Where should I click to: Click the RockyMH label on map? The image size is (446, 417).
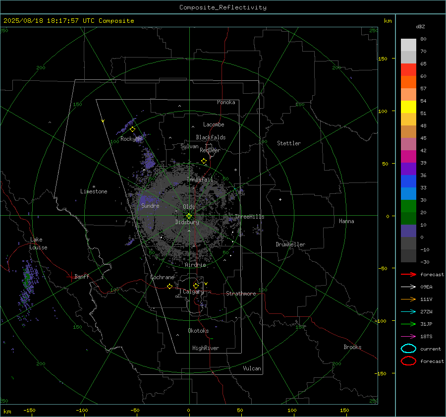click(x=131, y=139)
